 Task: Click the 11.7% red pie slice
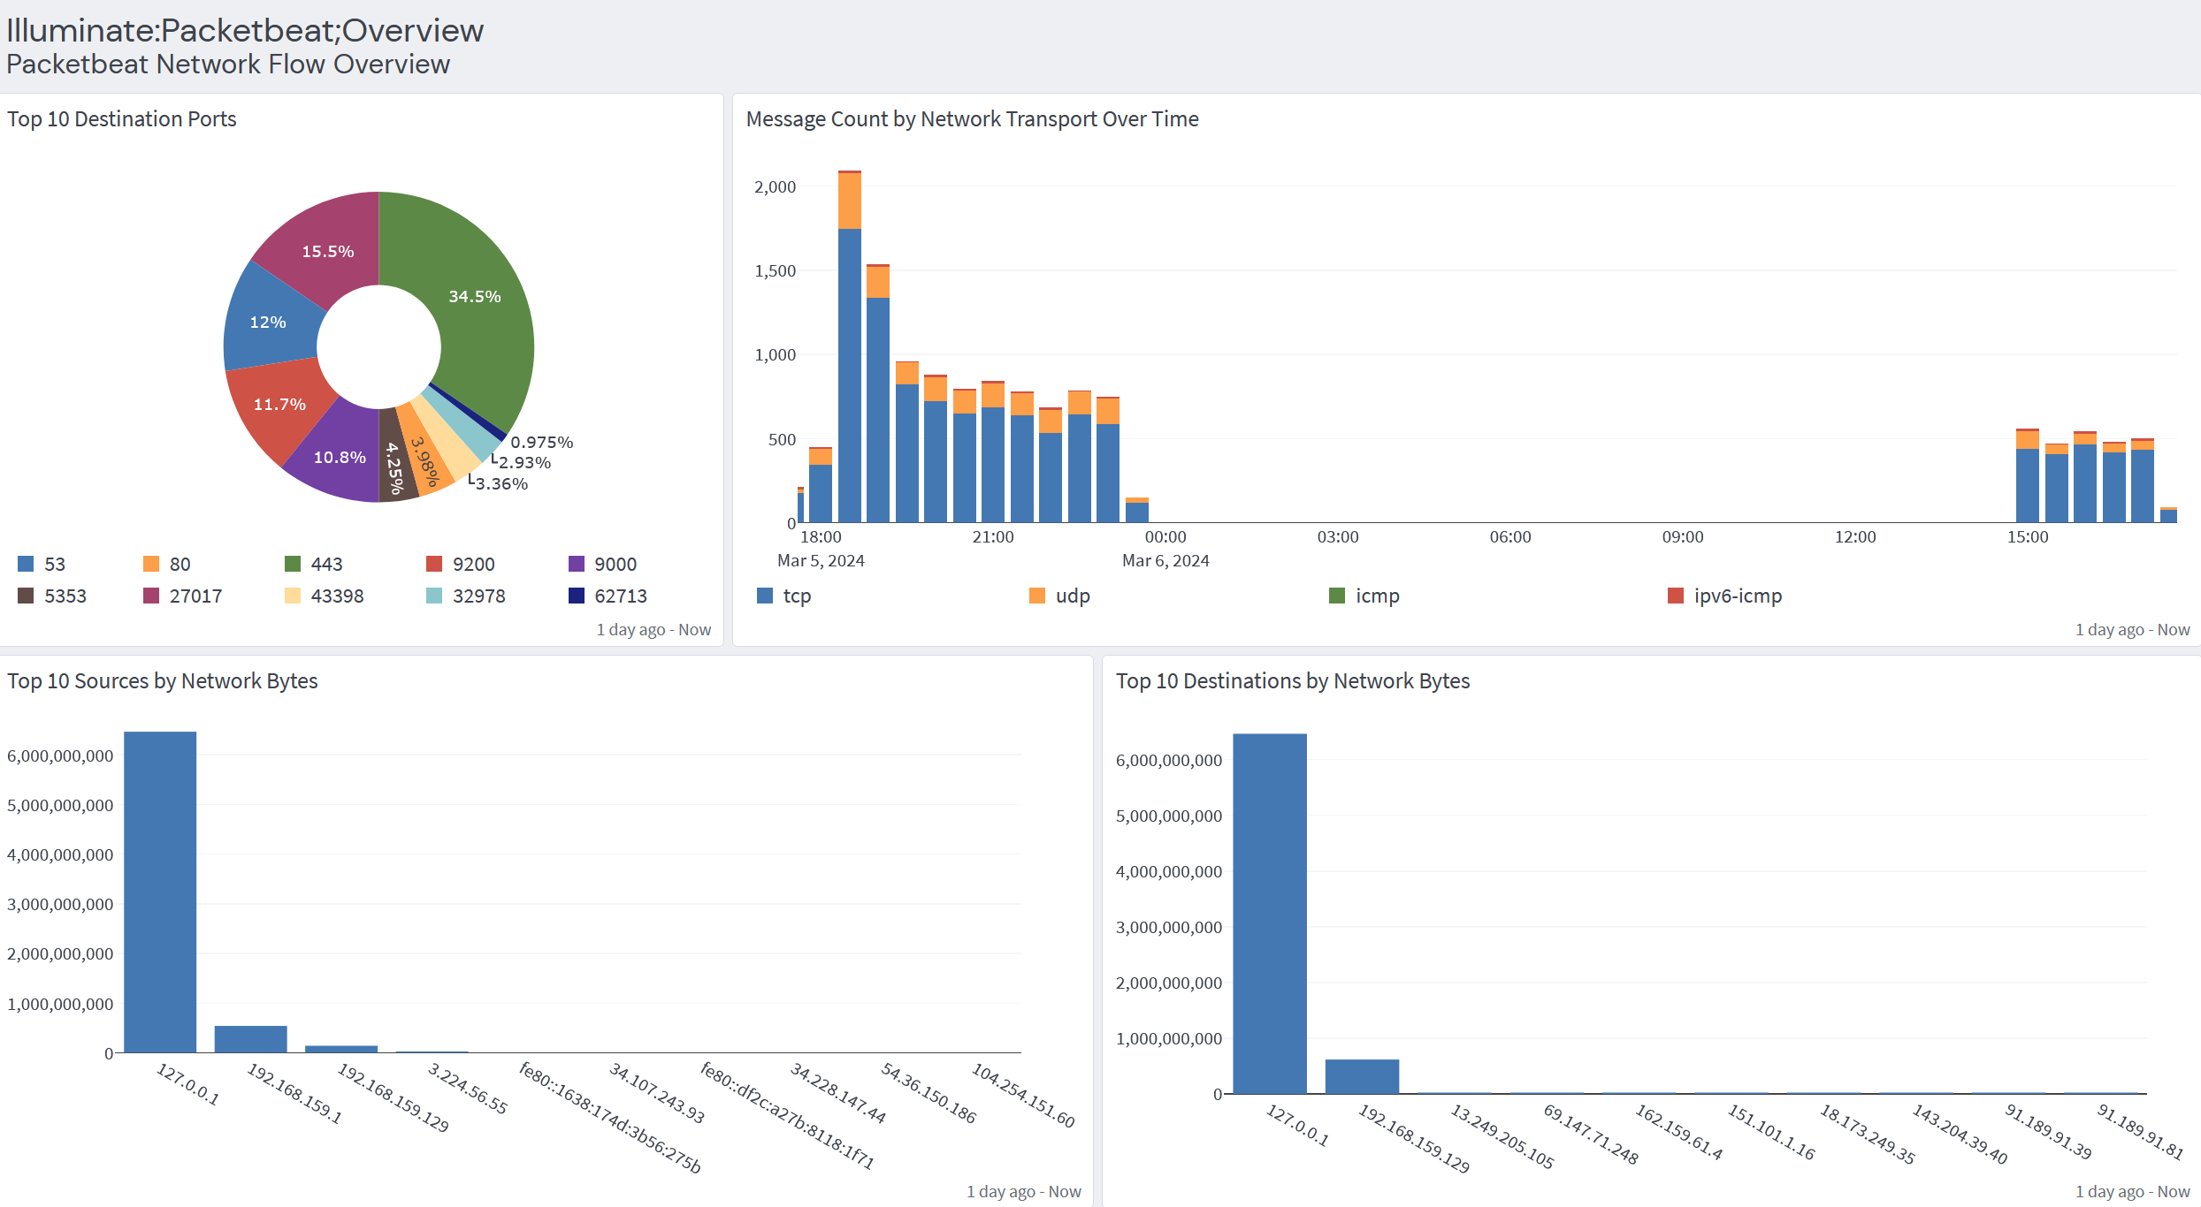(x=279, y=405)
